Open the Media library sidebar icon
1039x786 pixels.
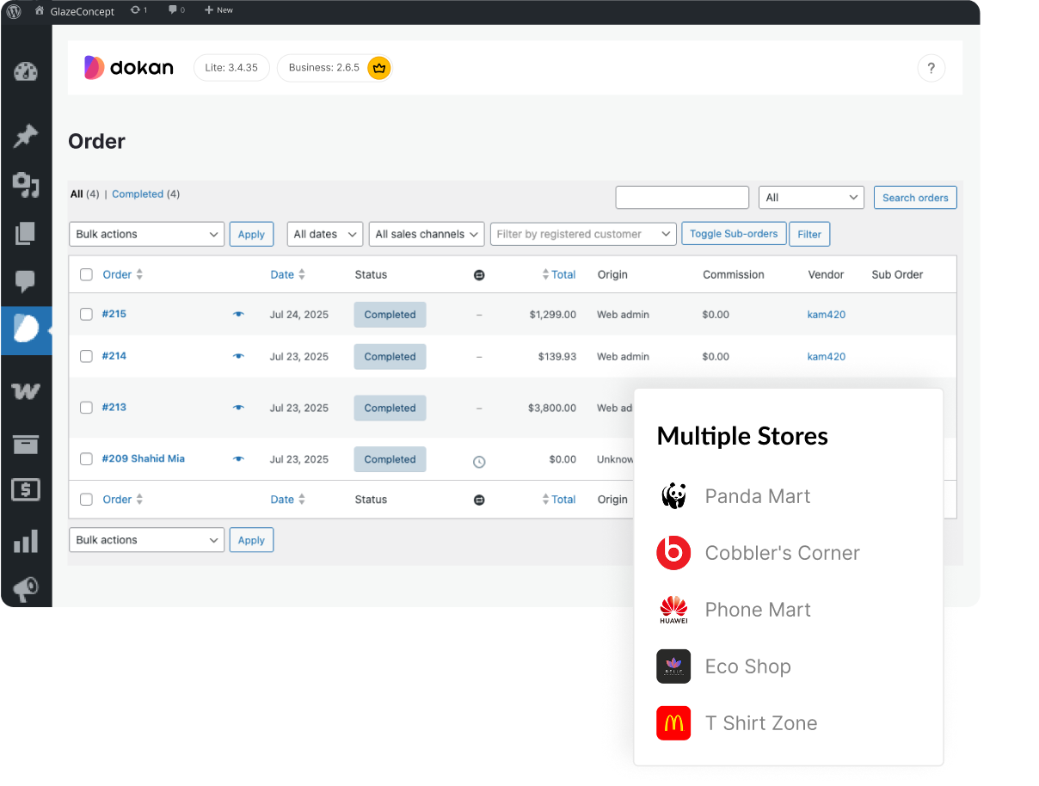(x=26, y=183)
